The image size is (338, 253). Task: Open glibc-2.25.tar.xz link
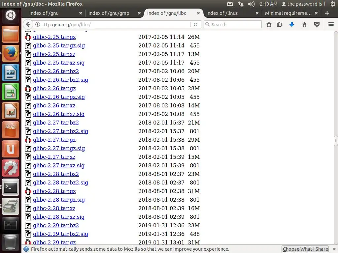tap(54, 54)
